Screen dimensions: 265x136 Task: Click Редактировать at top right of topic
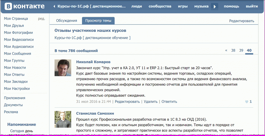pyautogui.click(x=242, y=21)
